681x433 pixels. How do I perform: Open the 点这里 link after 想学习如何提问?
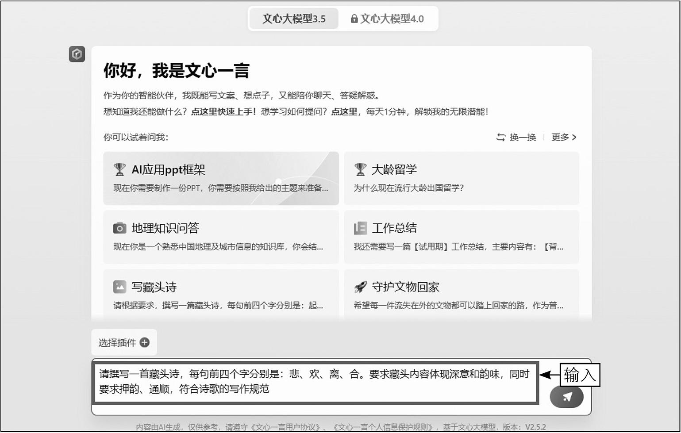pyautogui.click(x=344, y=111)
